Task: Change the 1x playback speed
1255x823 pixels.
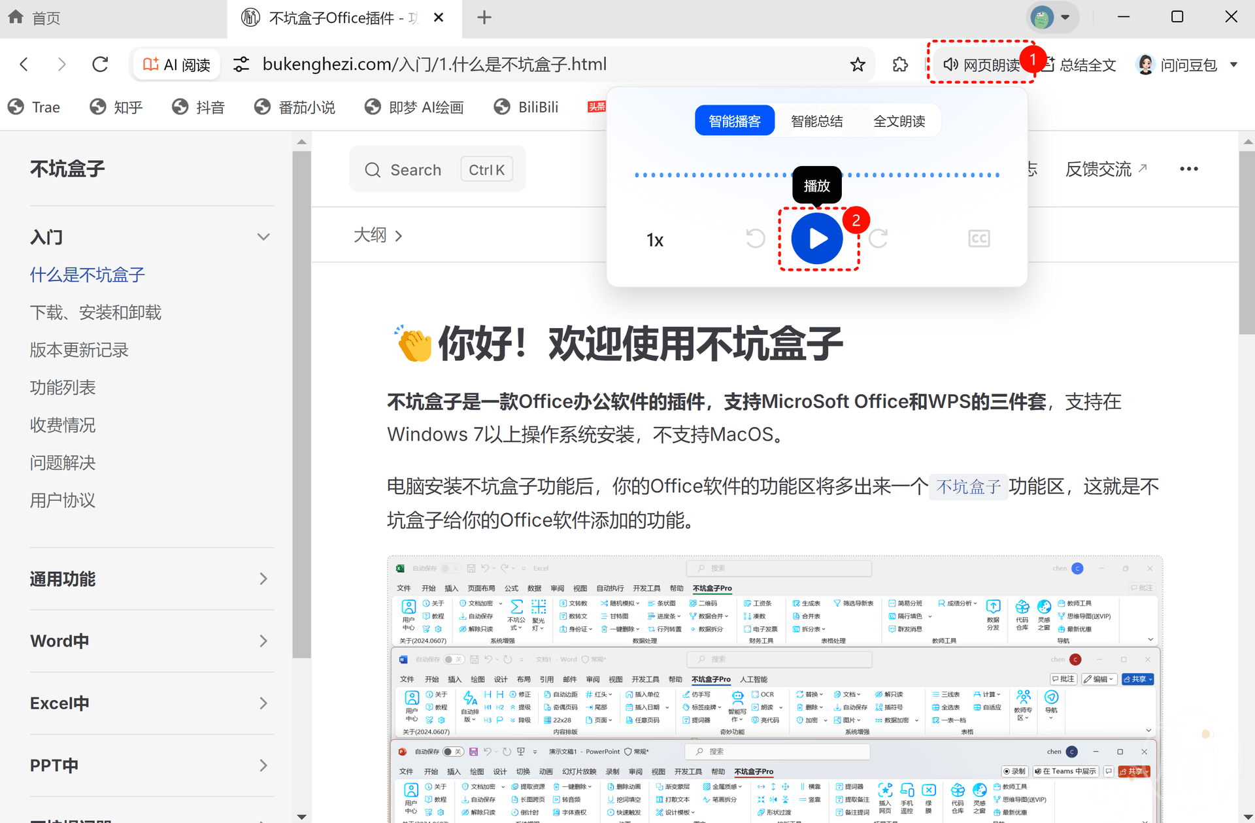Action: pyautogui.click(x=655, y=240)
